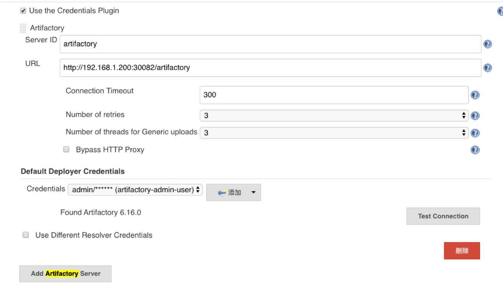Show help for Connection Timeout

[475, 95]
